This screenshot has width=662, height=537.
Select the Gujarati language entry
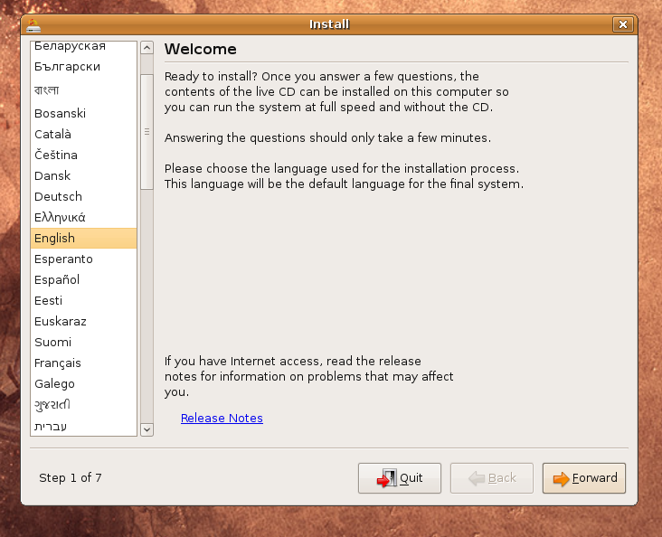pyautogui.click(x=83, y=405)
